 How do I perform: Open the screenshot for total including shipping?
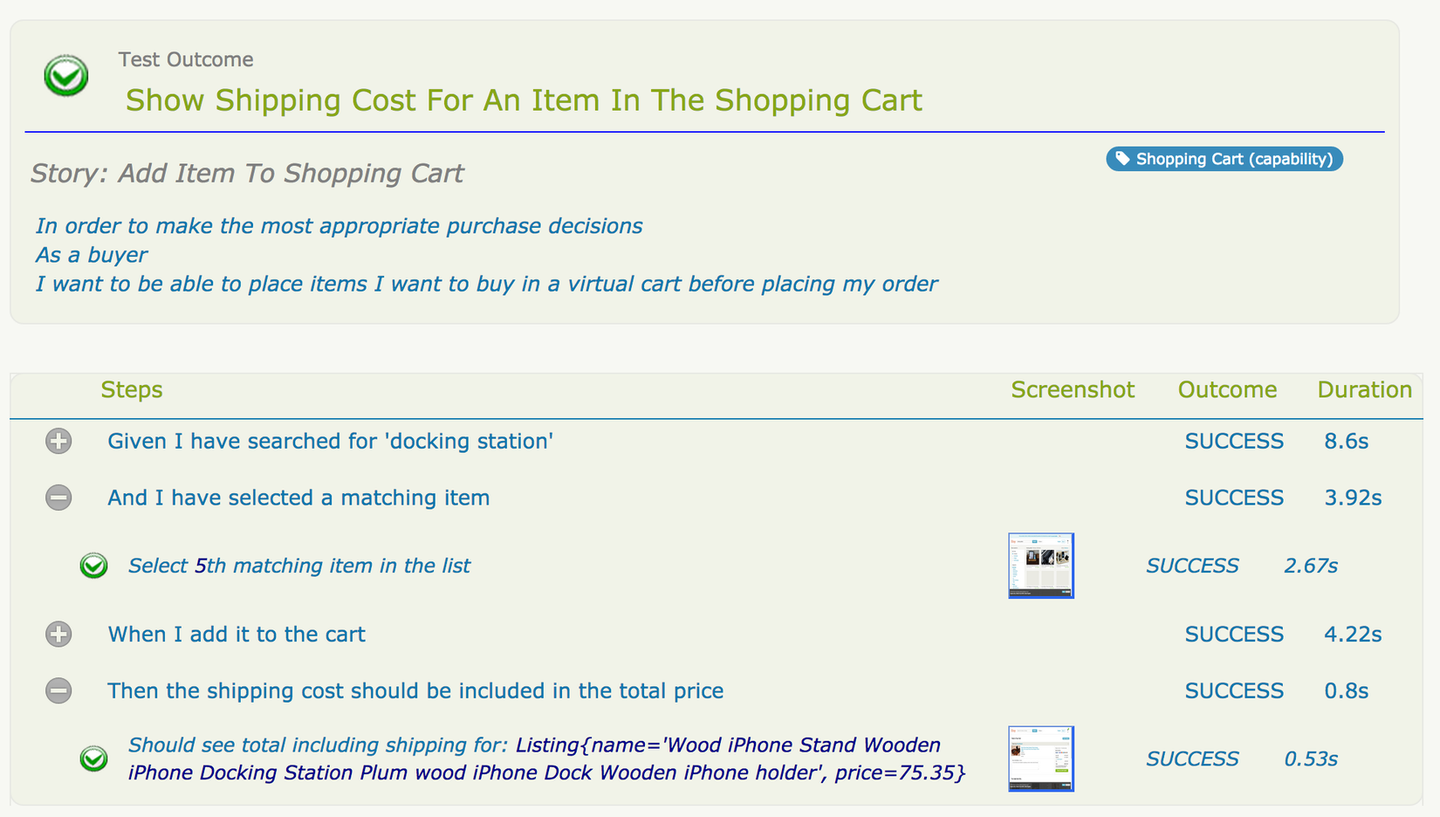coord(1040,759)
